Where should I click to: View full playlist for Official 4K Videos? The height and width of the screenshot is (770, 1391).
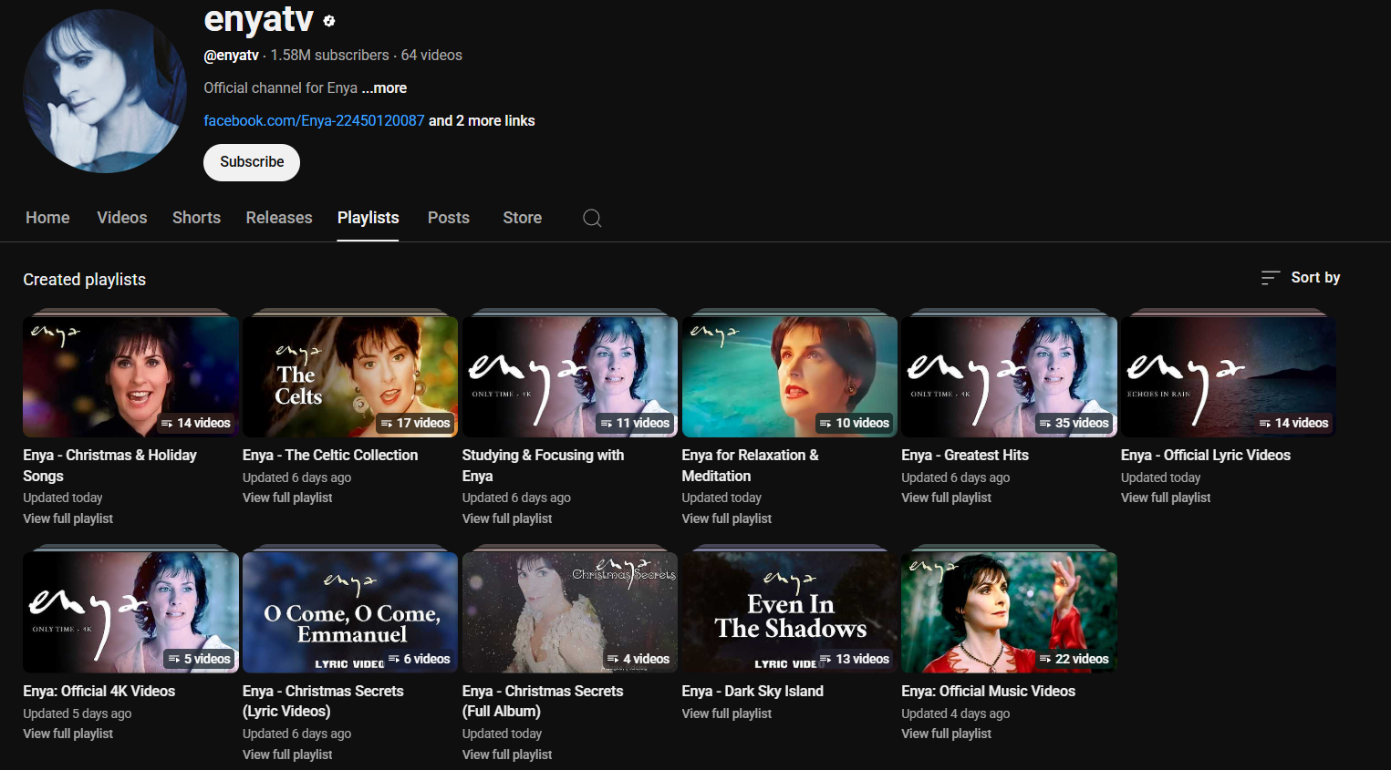pyautogui.click(x=68, y=734)
